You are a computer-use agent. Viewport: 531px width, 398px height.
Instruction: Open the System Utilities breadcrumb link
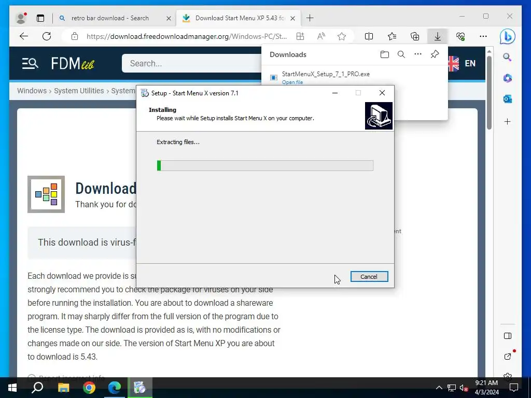[79, 91]
